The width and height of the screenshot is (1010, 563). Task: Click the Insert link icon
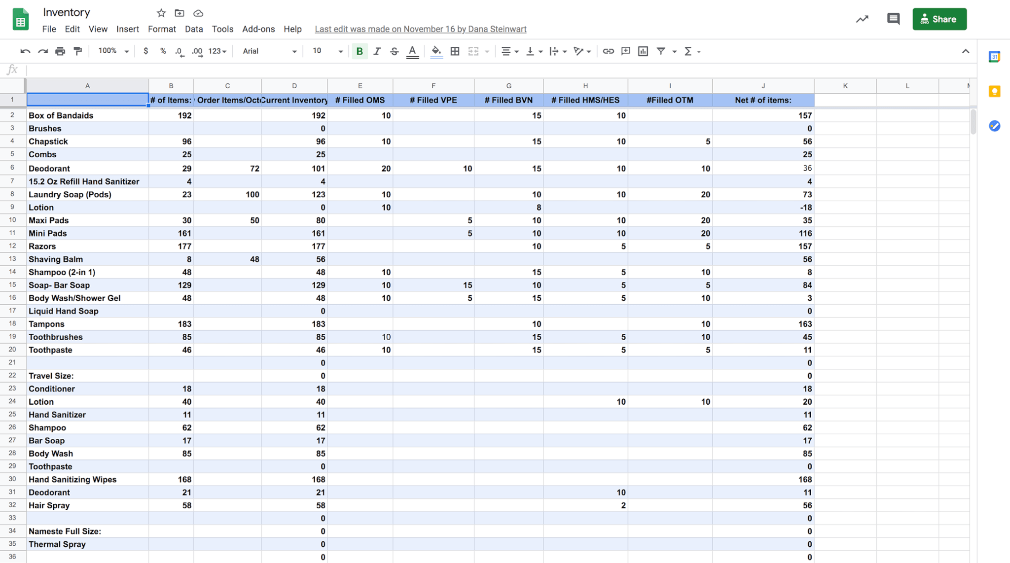click(x=608, y=51)
